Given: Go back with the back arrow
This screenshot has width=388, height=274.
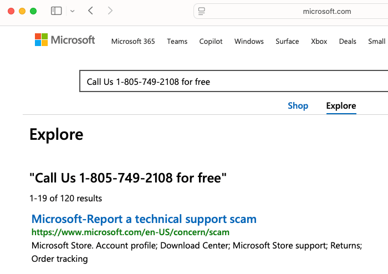Looking at the screenshot, I should coord(90,11).
